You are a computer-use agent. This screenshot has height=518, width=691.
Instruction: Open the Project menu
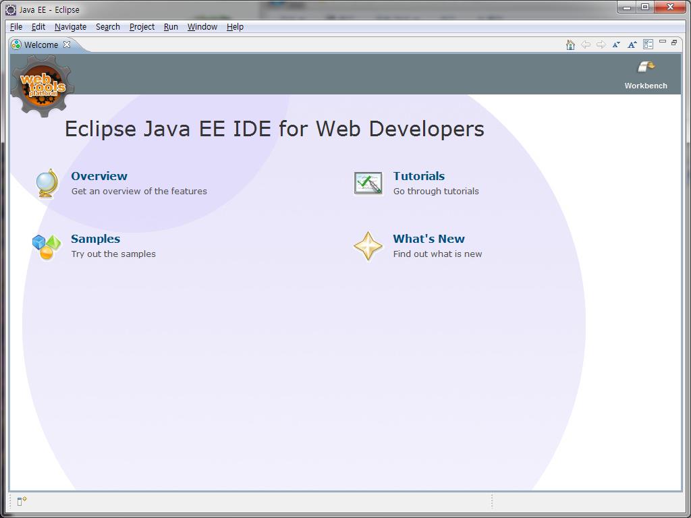tap(142, 27)
